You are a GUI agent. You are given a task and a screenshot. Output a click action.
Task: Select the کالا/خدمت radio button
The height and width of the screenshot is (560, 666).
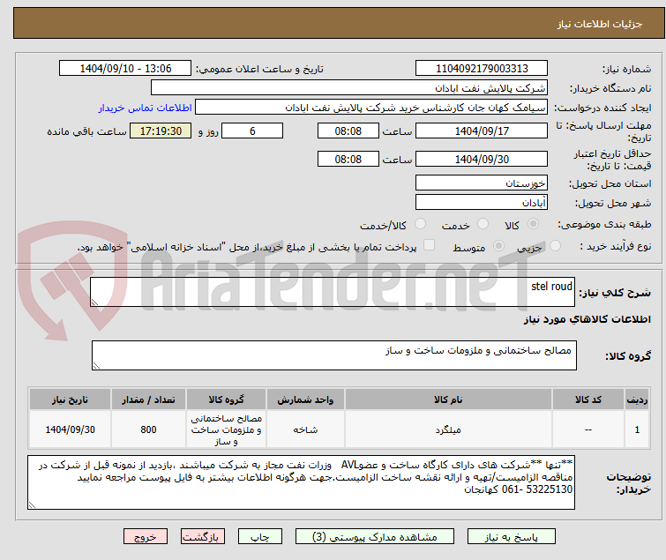pos(420,224)
